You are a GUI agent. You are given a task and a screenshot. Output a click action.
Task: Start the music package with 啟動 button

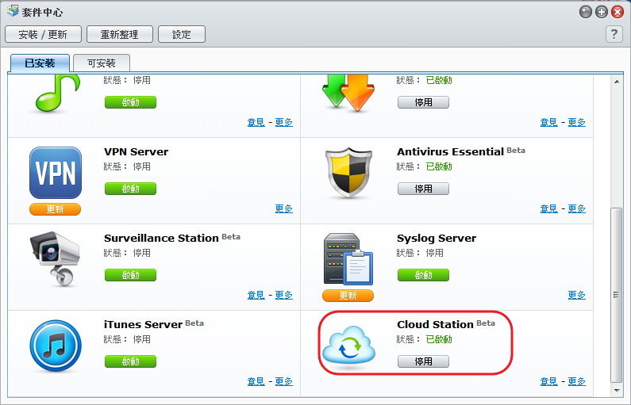click(x=130, y=102)
